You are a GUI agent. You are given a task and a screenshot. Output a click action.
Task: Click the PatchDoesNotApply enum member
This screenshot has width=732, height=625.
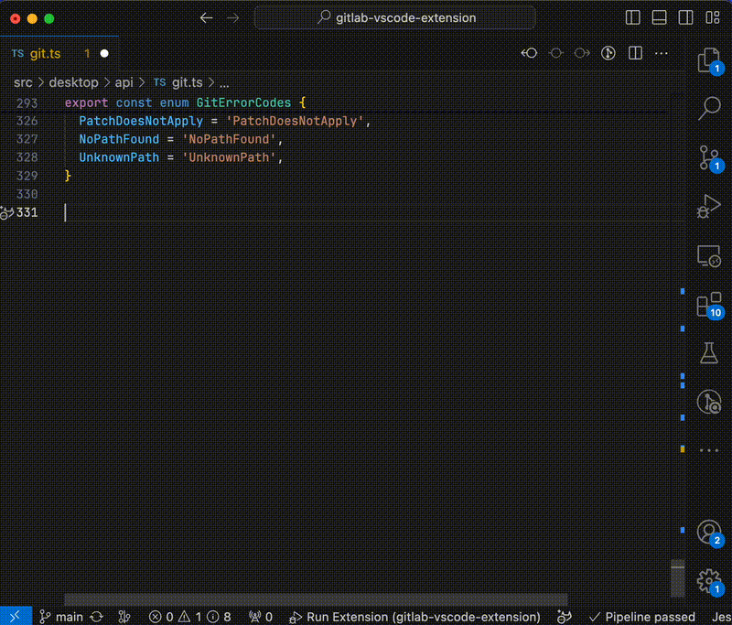(141, 121)
